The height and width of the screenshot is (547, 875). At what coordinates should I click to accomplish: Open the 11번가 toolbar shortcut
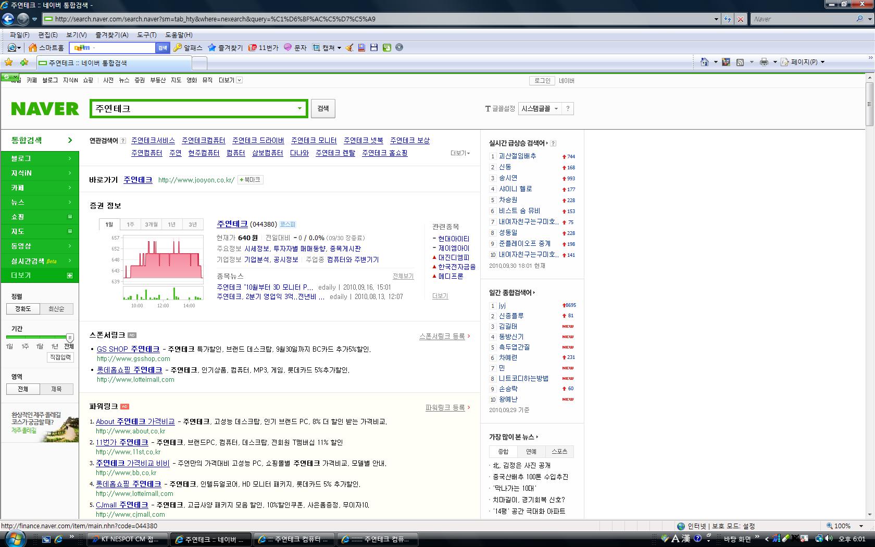pos(263,47)
